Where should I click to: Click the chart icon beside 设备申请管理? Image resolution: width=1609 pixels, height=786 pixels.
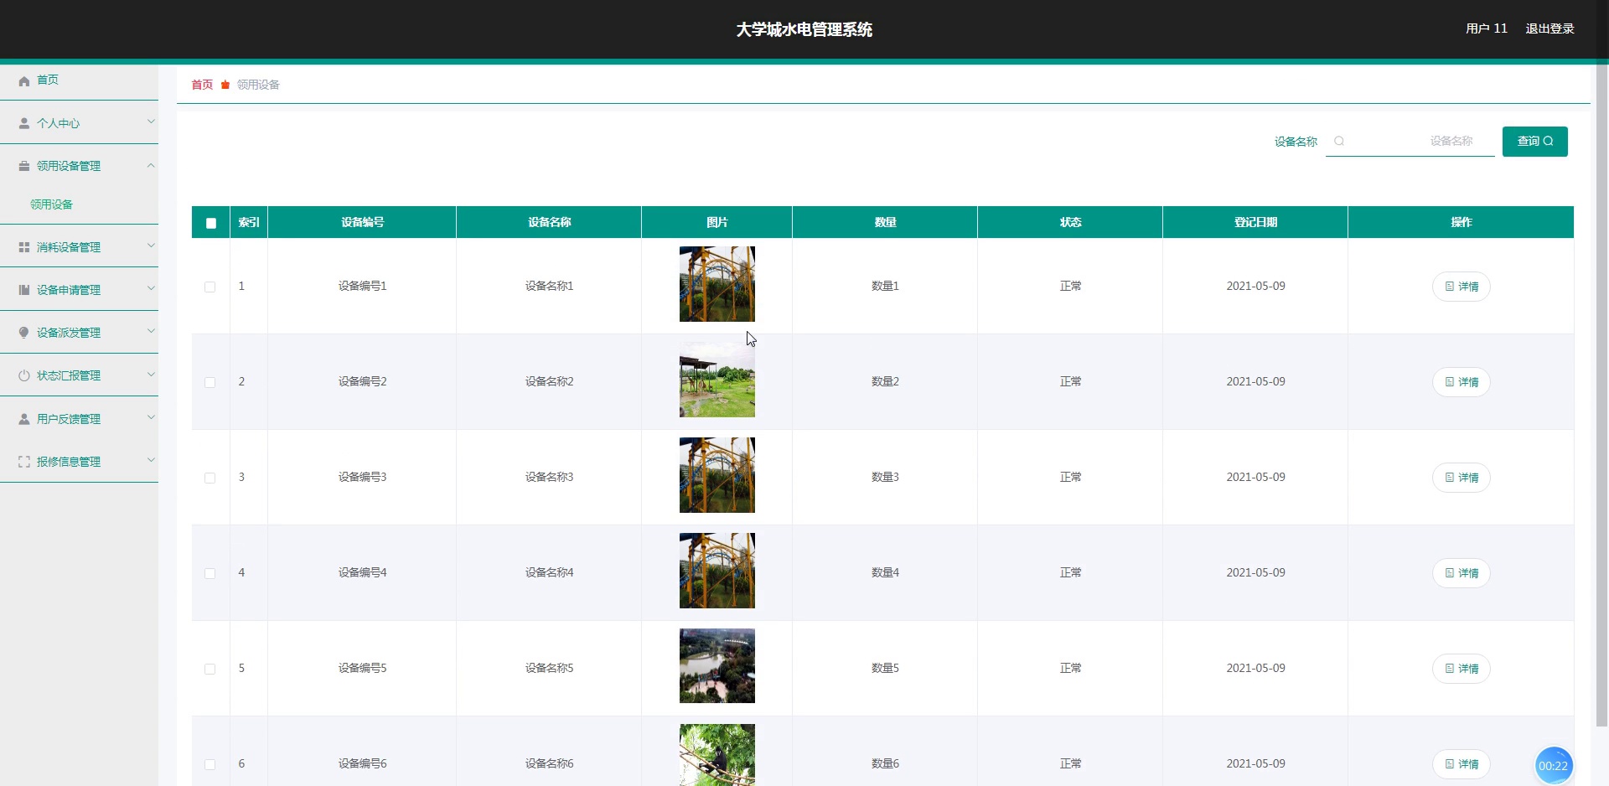24,290
